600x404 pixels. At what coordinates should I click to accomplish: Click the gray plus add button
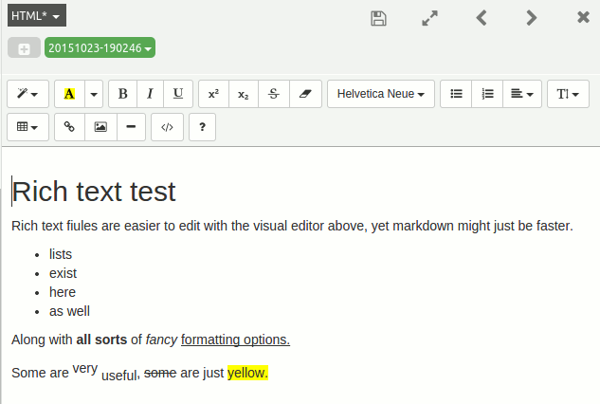pos(24,47)
